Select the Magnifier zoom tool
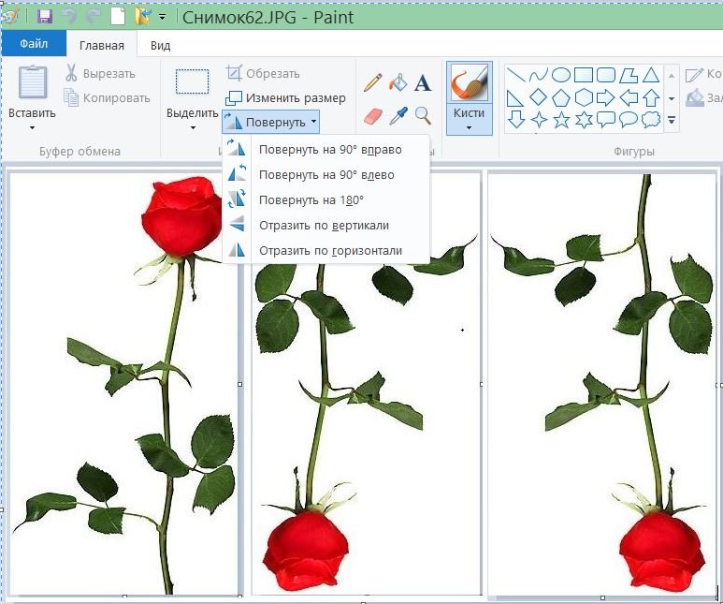This screenshot has height=604, width=723. coord(423,115)
